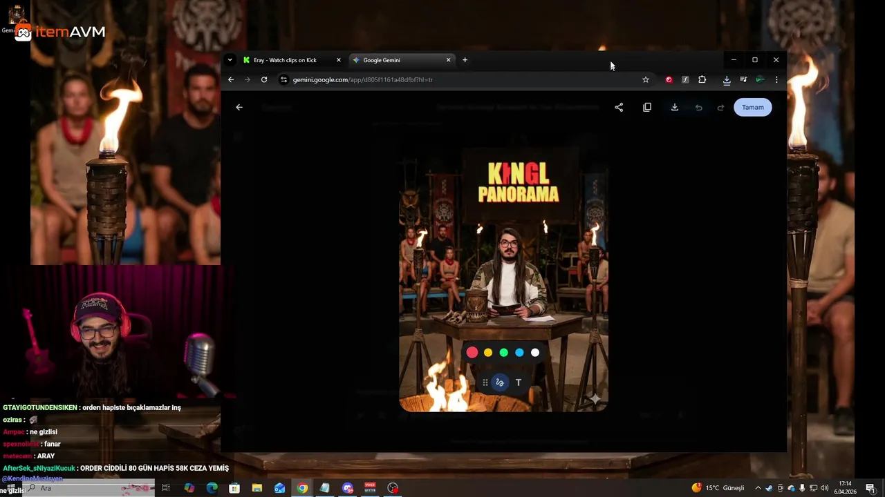This screenshot has height=497, width=885.
Task: Pick the red drawing color
Action: click(472, 353)
